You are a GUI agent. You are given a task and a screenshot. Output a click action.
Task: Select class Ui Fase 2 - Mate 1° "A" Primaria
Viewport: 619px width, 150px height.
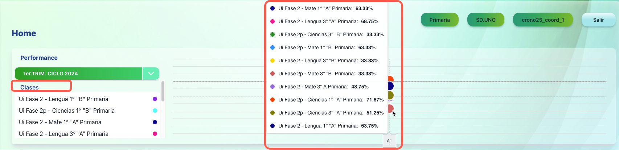[60, 122]
